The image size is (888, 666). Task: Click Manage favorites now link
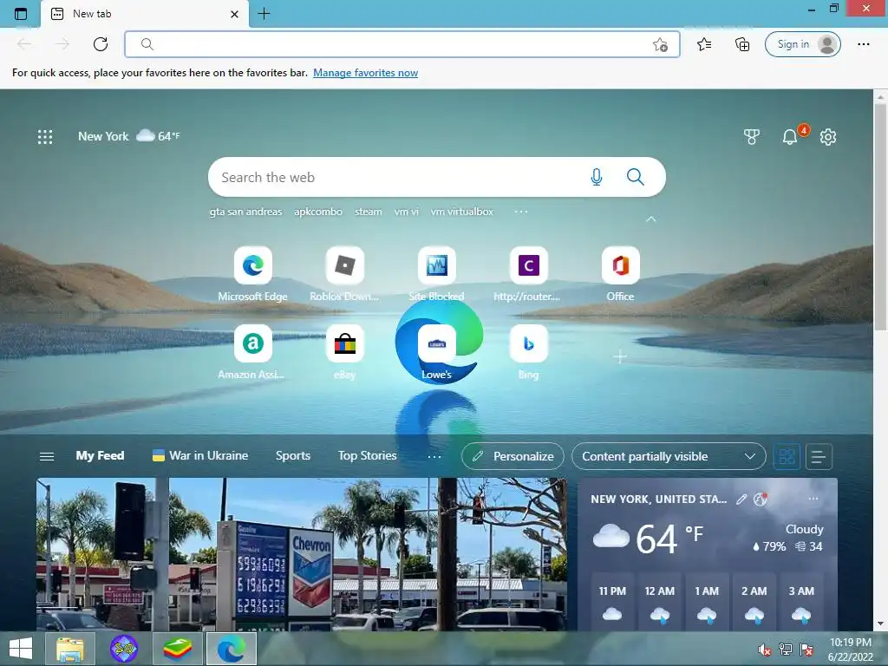click(365, 73)
